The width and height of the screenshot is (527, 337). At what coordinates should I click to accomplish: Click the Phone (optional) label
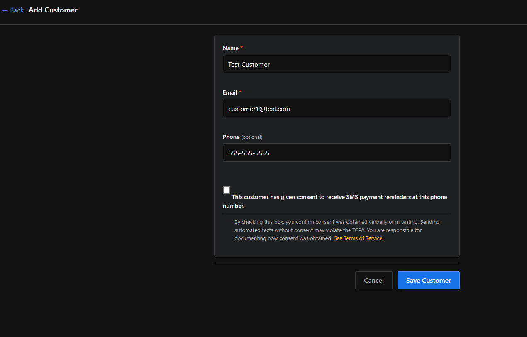tap(243, 137)
